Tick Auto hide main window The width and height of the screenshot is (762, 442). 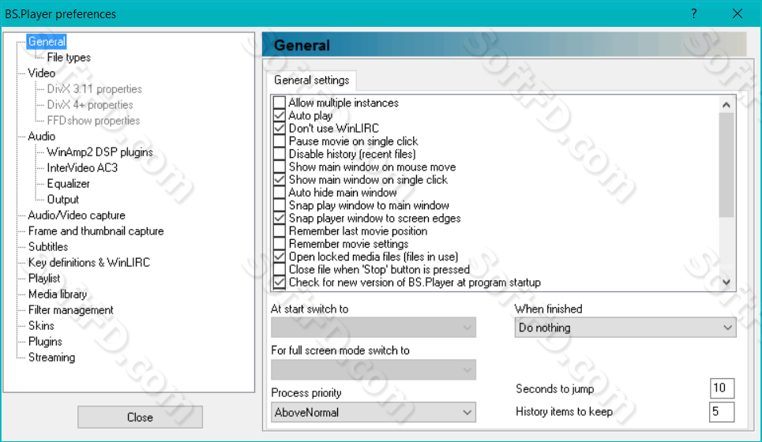[280, 193]
